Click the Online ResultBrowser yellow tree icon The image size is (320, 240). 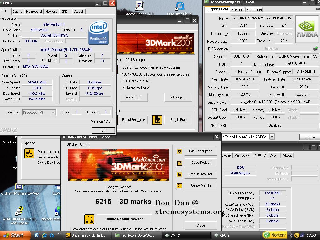(x=89, y=219)
